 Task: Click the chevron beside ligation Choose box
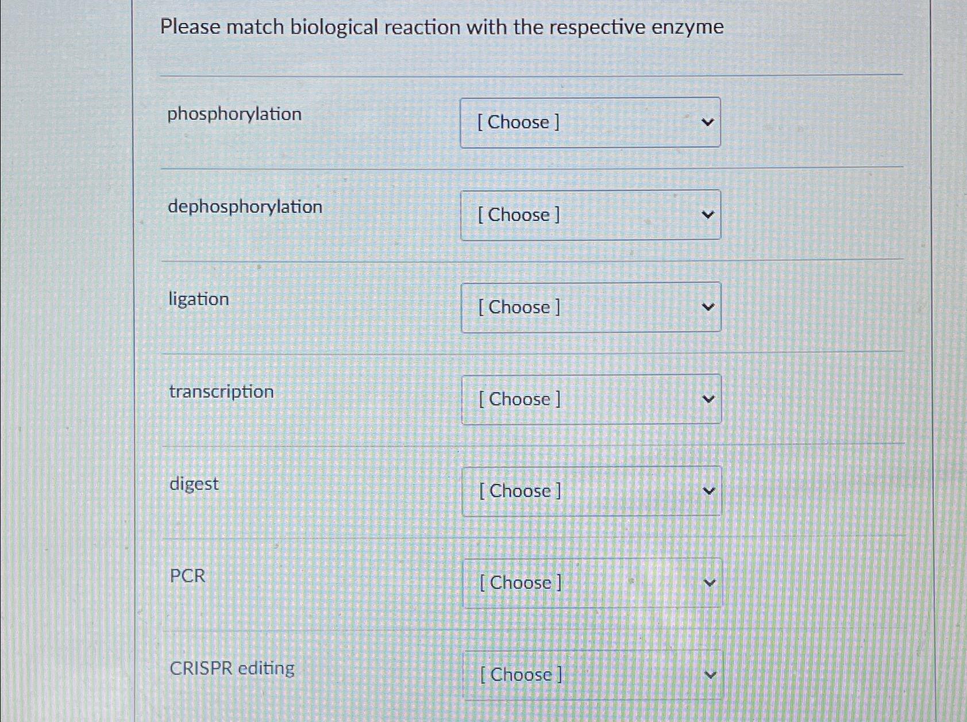click(x=710, y=307)
